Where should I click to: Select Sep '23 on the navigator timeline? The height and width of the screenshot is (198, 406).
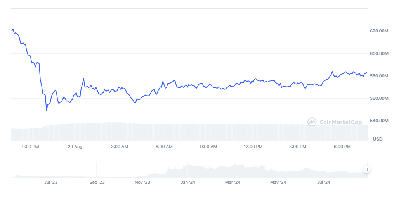pyautogui.click(x=97, y=183)
